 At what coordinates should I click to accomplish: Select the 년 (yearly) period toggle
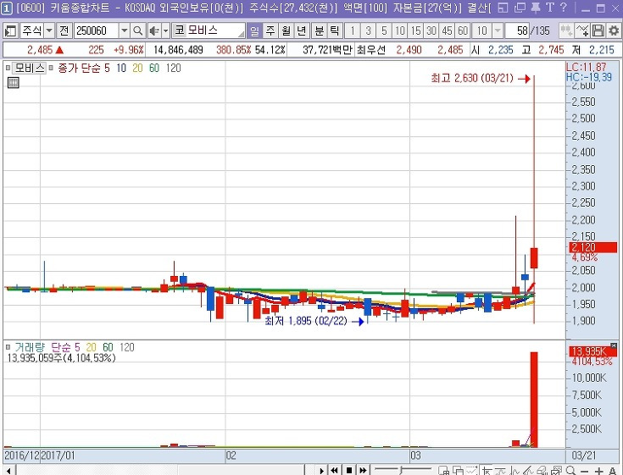[302, 30]
